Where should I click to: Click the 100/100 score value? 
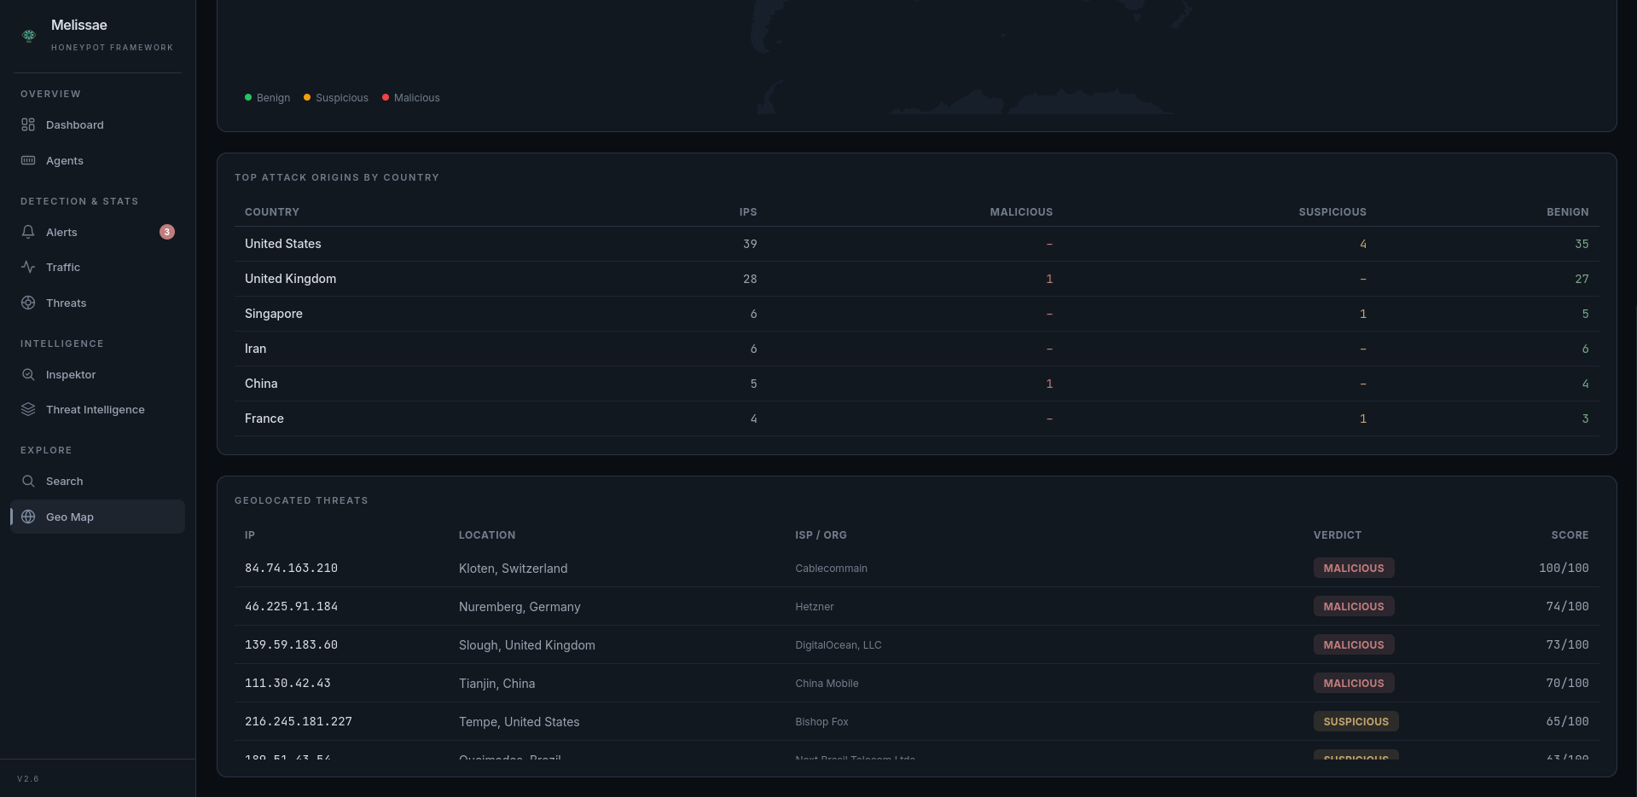(1564, 568)
